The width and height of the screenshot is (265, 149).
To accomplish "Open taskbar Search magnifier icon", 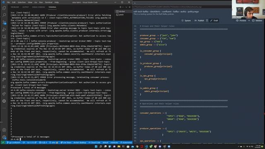I will click(x=101, y=147).
